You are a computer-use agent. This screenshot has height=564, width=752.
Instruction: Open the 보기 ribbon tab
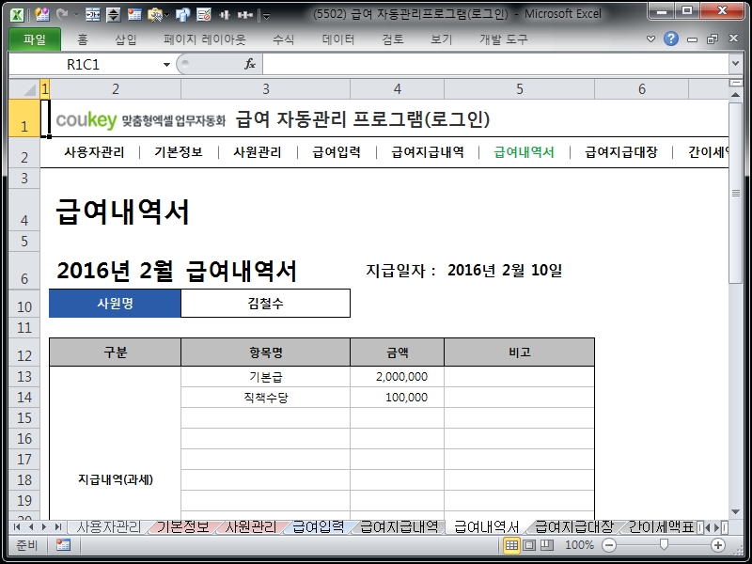(x=442, y=39)
